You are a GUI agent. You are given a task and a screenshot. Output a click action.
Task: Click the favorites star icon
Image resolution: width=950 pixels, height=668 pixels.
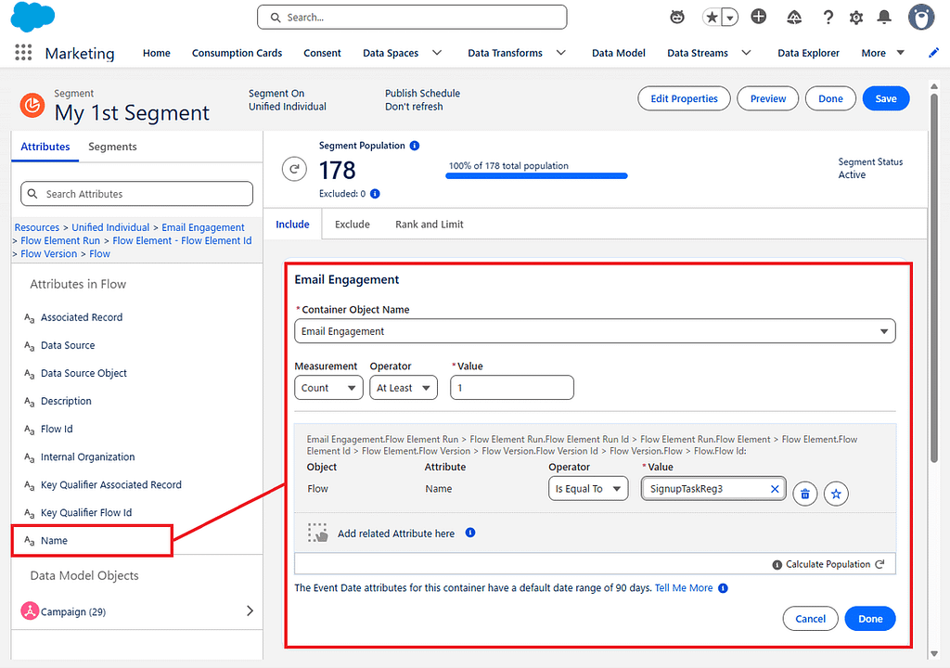(x=712, y=18)
